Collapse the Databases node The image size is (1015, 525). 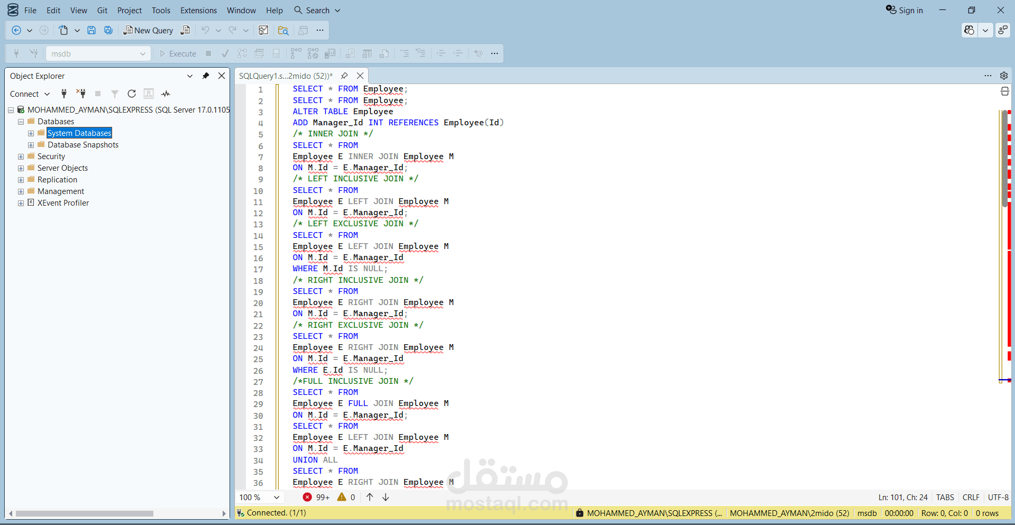coord(21,122)
